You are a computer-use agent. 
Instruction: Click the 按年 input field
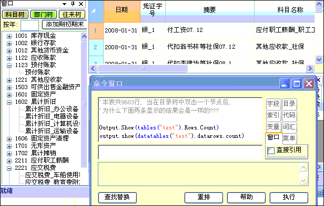(30, 25)
